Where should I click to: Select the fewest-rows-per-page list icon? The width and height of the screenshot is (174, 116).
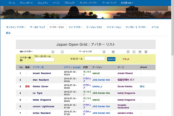[x=128, y=52]
